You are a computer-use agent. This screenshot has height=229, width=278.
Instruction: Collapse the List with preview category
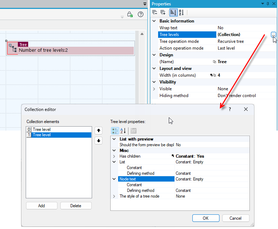coord(114,139)
